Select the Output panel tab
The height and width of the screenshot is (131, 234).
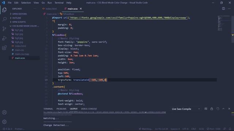coord(73,109)
